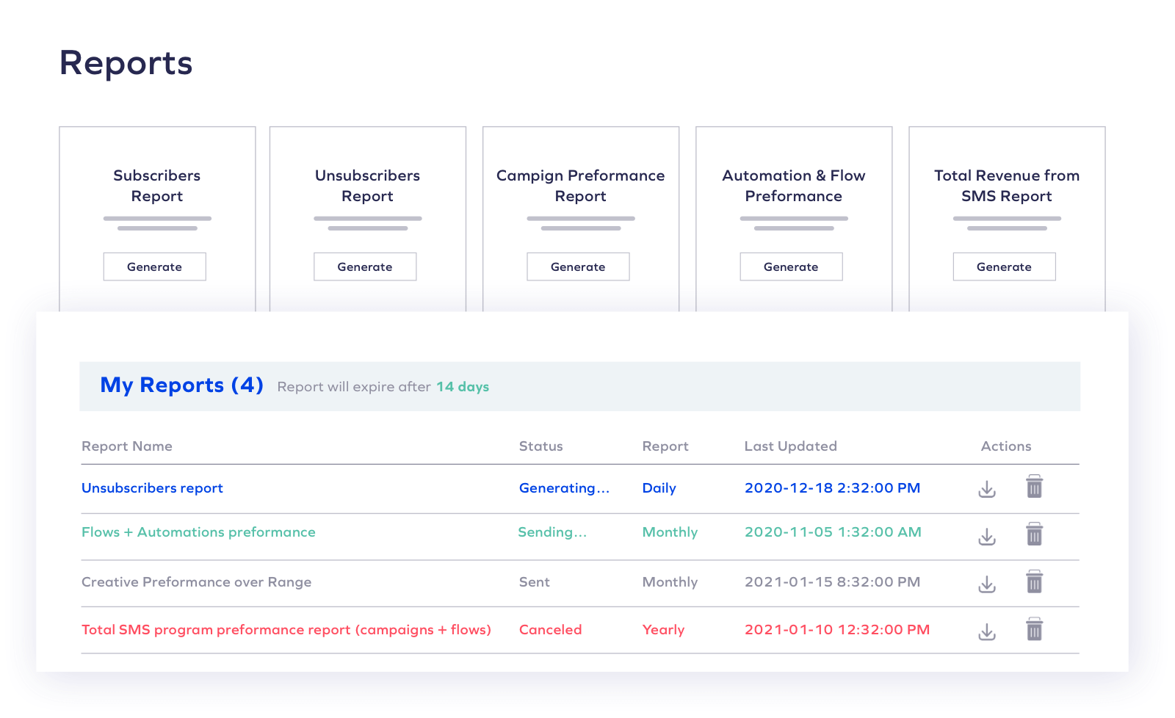Open the Flows + Automations preformance report

(198, 532)
